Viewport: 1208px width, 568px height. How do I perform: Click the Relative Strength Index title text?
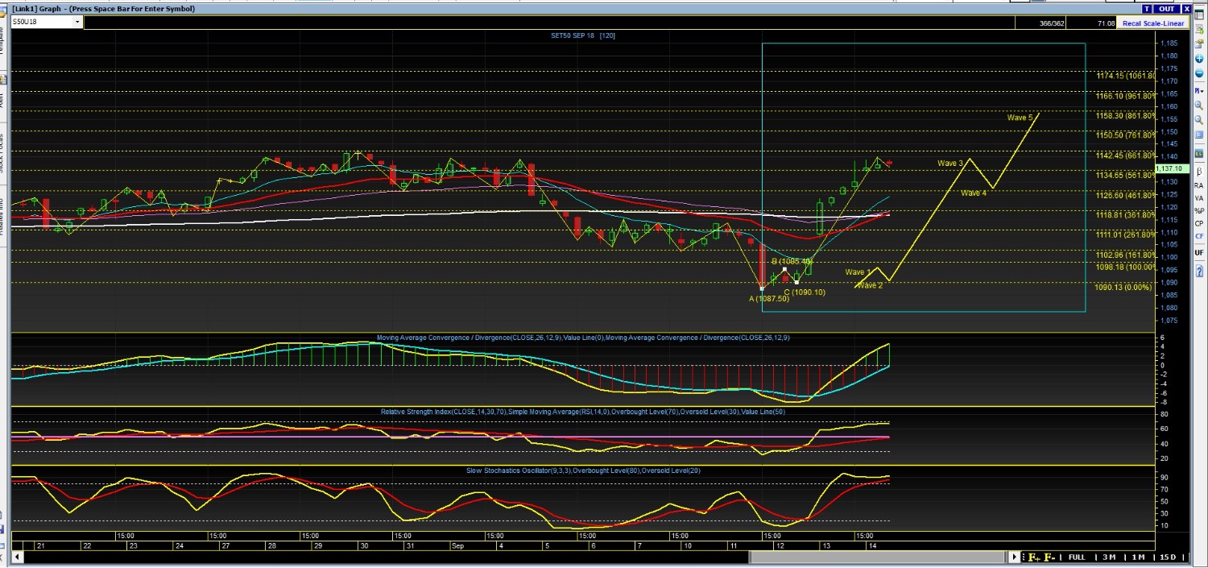(x=583, y=412)
